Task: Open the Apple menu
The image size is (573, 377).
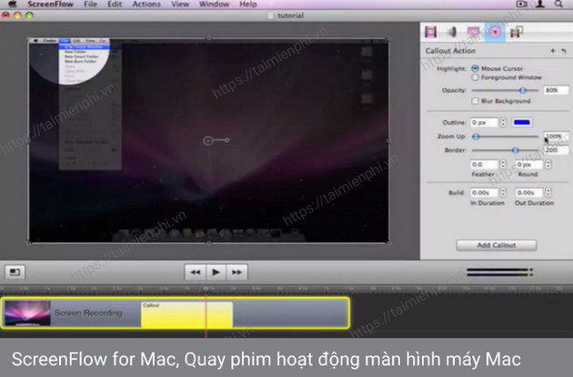Action: [13, 4]
